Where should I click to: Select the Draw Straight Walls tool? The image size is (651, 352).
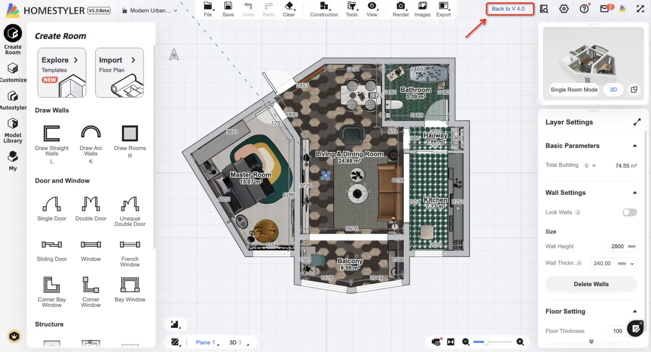click(x=52, y=134)
